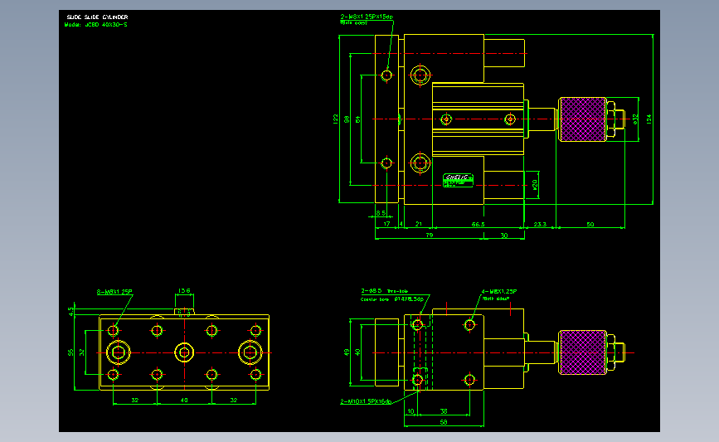This screenshot has height=442, width=719.
Task: Click the 98 vertical dimension value
Action: click(x=347, y=119)
